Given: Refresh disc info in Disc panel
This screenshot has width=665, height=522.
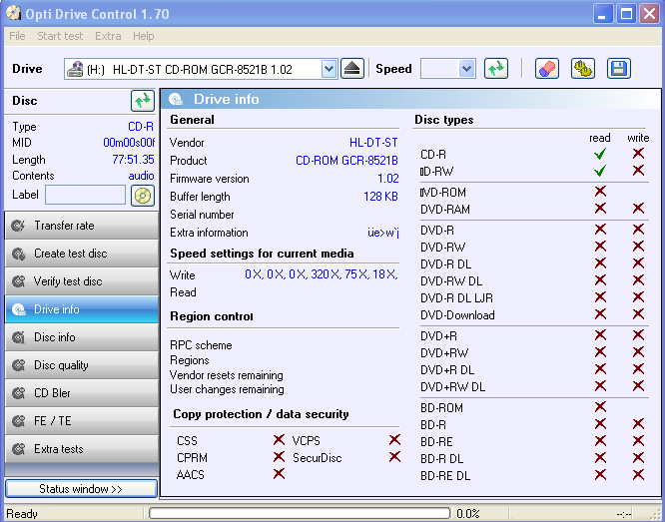Looking at the screenshot, I should 143,101.
